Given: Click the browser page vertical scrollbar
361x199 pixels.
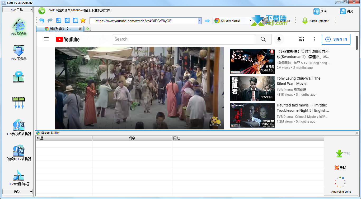Looking at the screenshot, I should (x=357, y=43).
